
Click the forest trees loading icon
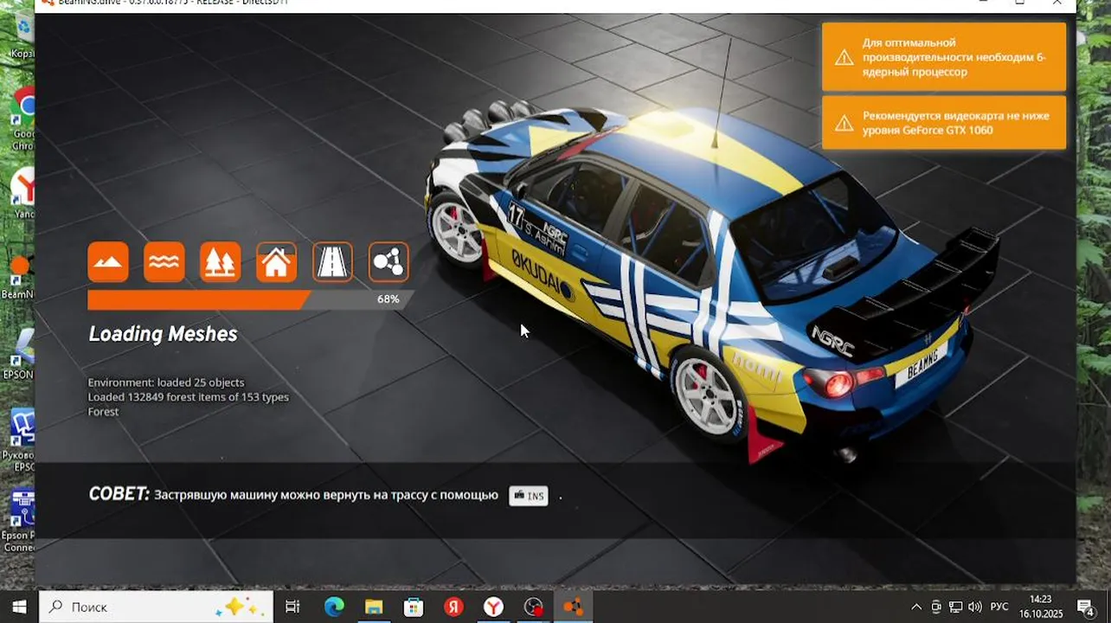(221, 262)
